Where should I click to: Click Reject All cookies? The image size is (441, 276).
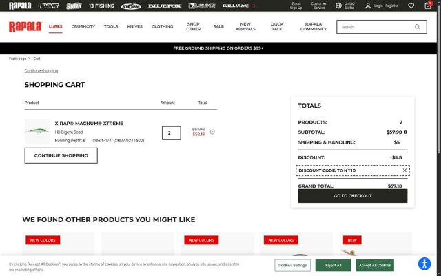click(x=333, y=265)
